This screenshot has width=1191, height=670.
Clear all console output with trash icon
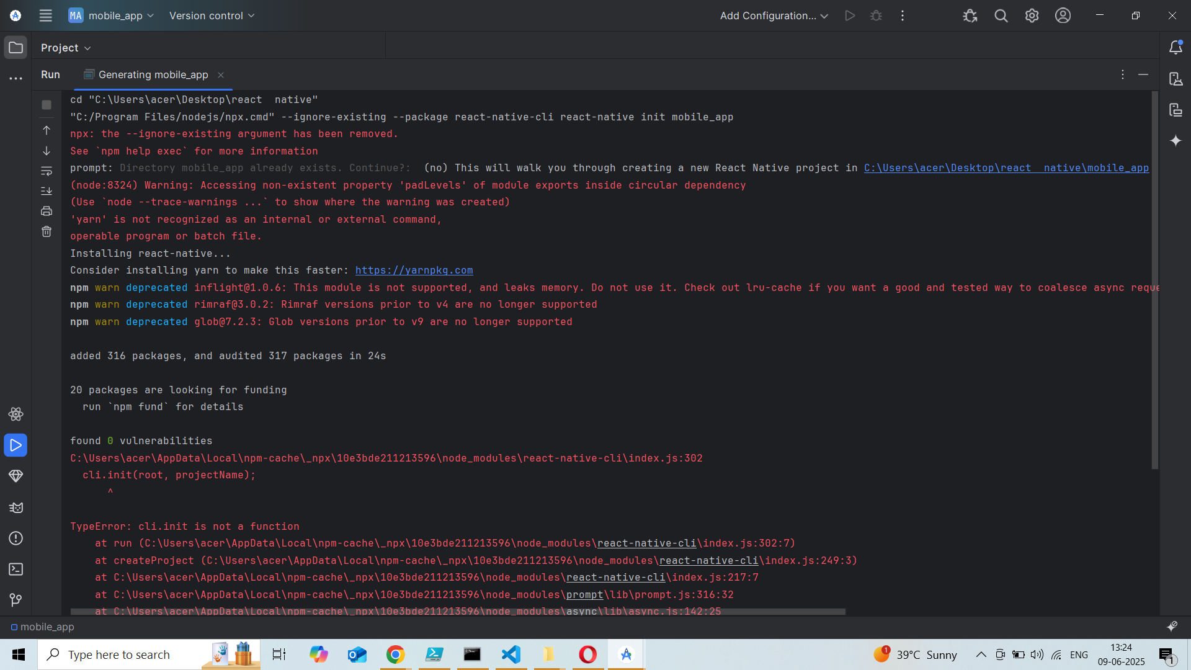point(47,232)
